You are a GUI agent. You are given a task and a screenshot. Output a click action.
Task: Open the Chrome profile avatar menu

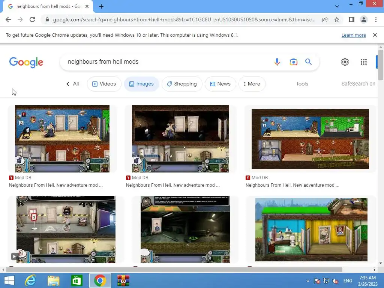364,19
